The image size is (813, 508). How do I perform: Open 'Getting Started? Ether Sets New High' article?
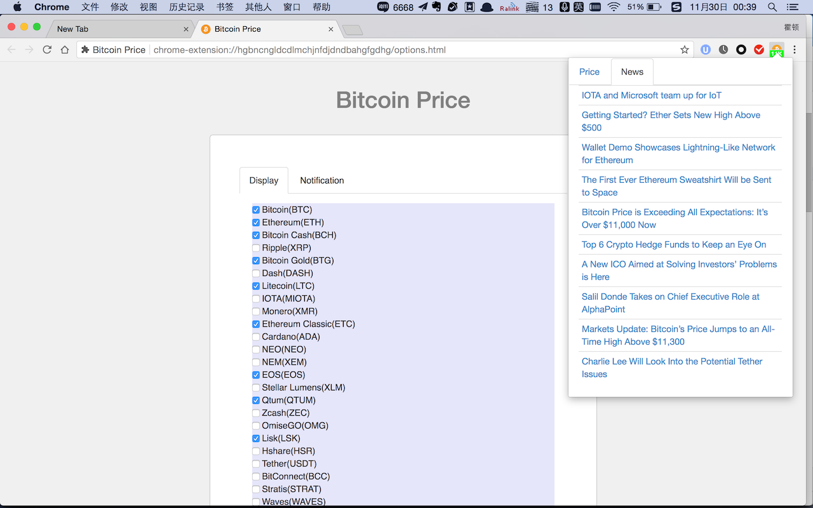click(671, 121)
